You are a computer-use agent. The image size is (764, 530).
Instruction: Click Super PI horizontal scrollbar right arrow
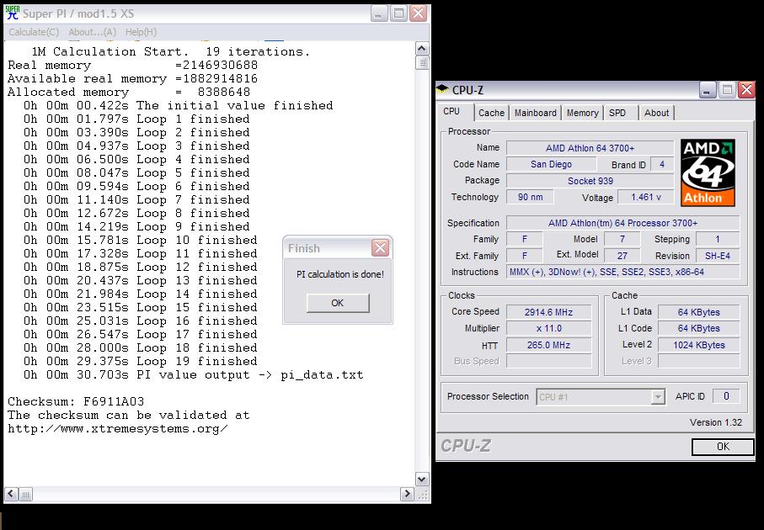(406, 495)
